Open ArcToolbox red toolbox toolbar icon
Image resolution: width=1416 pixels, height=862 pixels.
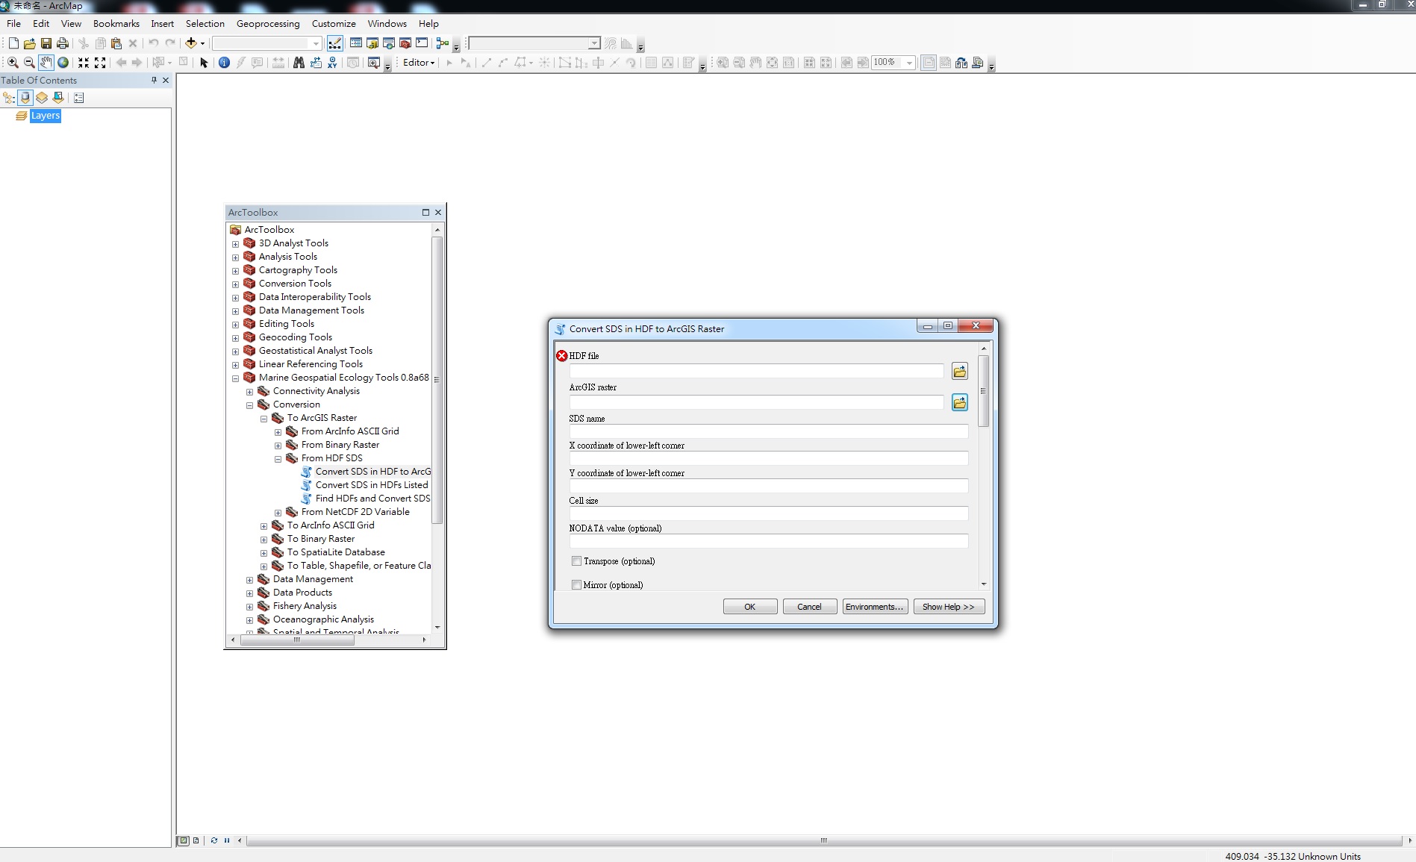405,43
